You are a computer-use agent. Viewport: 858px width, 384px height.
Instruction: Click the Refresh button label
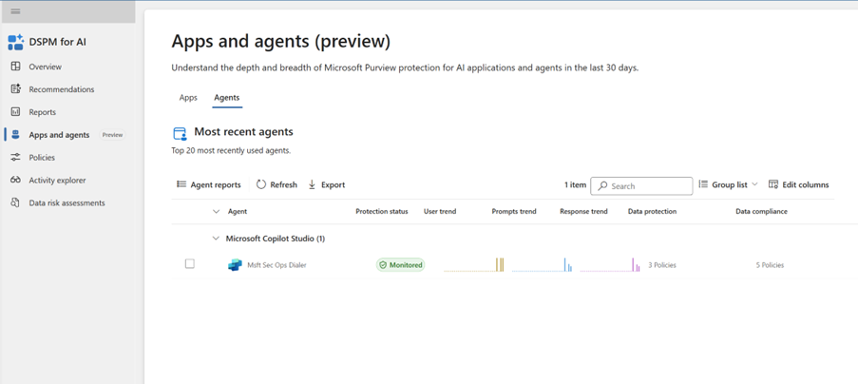tap(283, 185)
